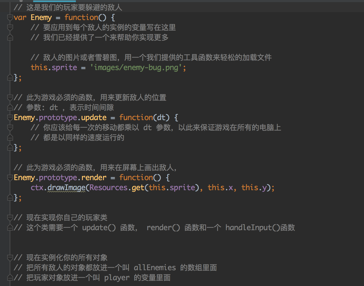The image size is (364, 286).
Task: Click 'sprite' in the 'this.sprite =' assignment
Action: tap(65, 68)
